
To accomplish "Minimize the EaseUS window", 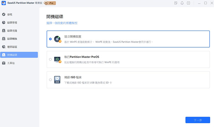I will [x=199, y=3].
